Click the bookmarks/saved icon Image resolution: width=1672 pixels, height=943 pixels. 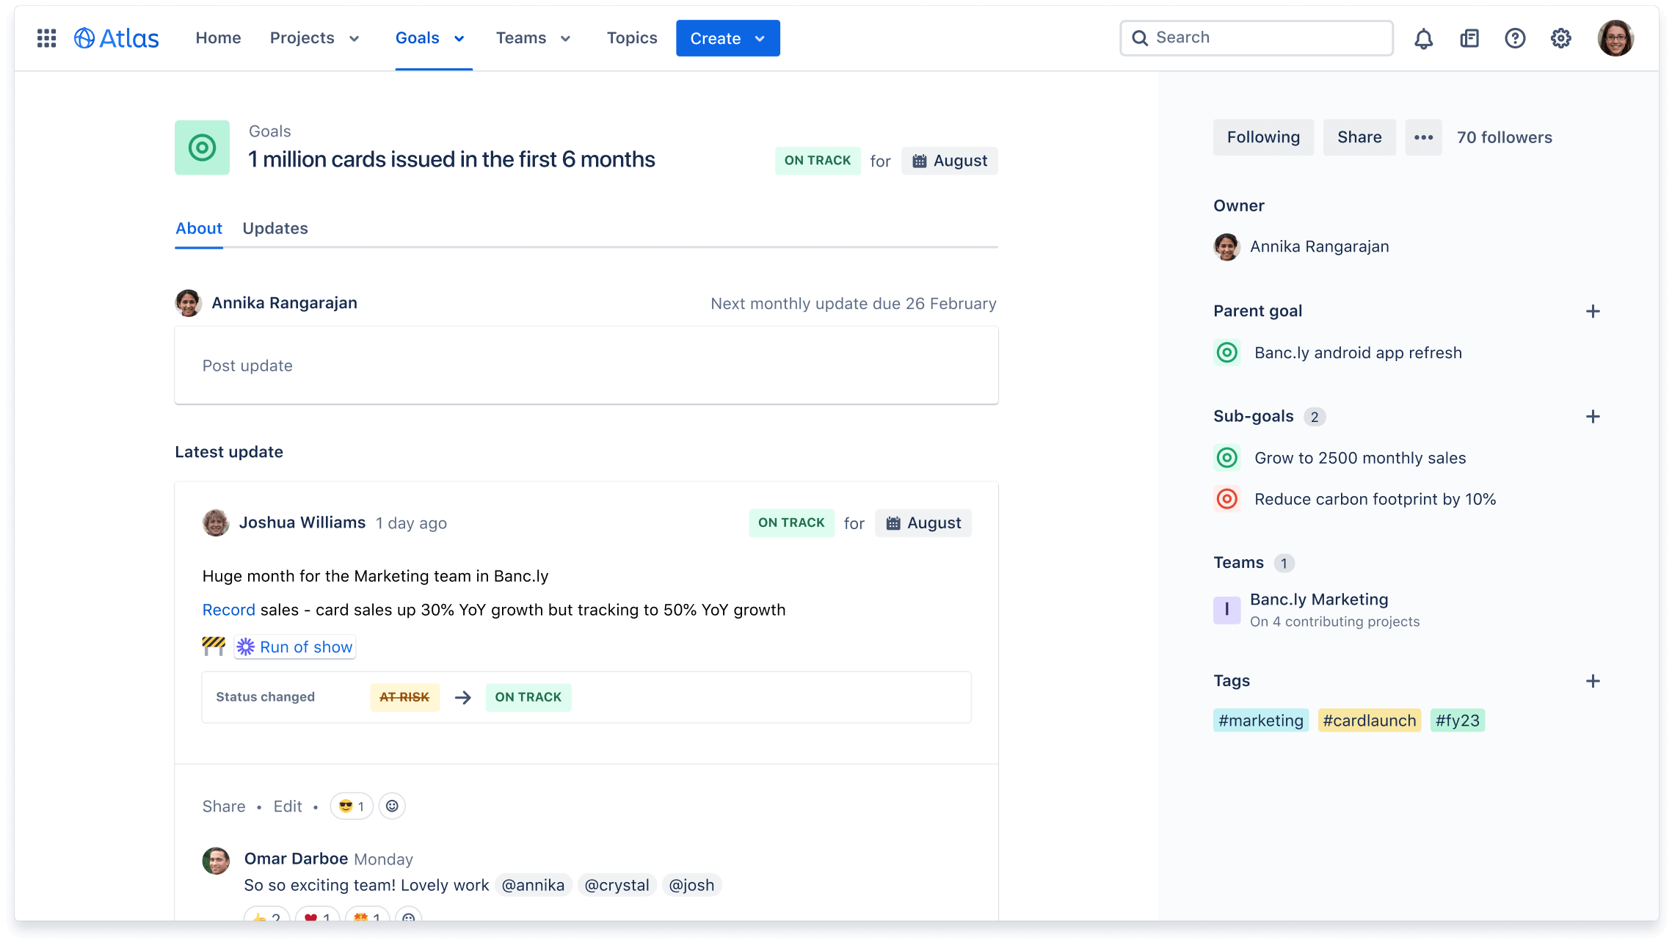(x=1469, y=38)
